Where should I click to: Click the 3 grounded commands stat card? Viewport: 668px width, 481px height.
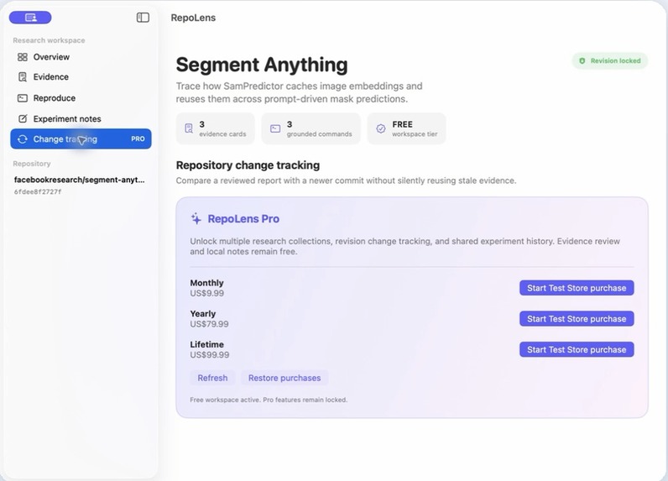point(311,128)
